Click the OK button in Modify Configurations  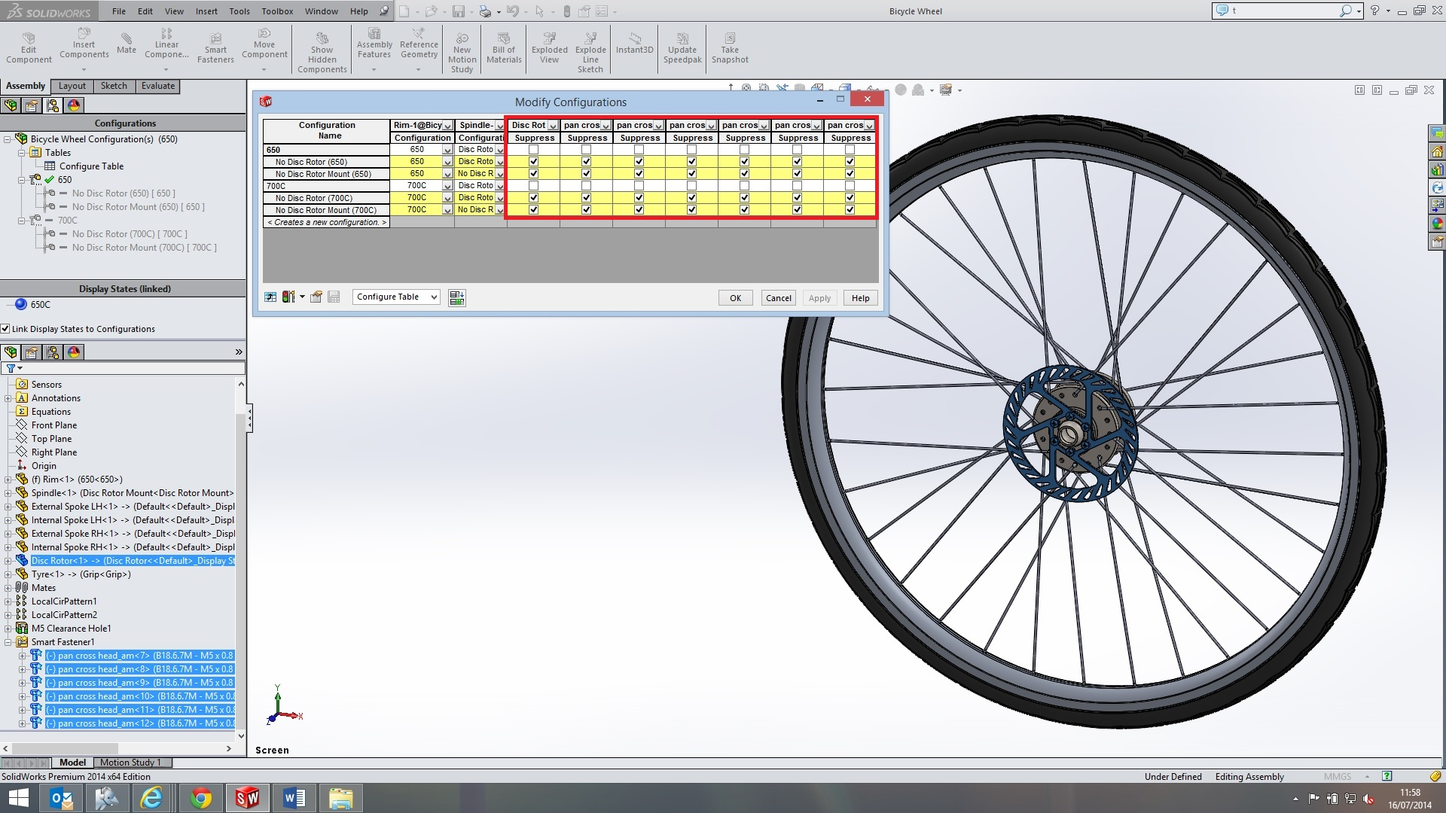(735, 298)
